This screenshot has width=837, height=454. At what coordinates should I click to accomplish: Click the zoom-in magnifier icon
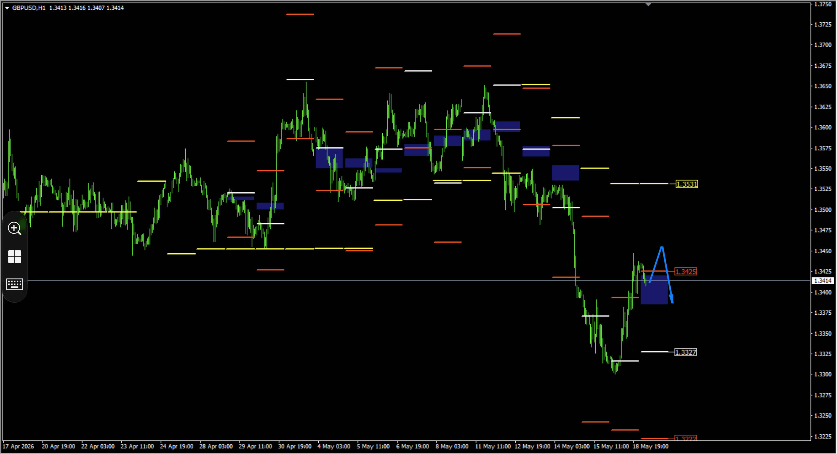point(15,229)
